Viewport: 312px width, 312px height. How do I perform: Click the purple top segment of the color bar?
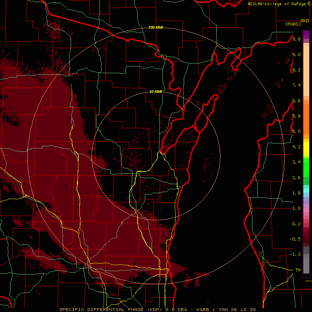306,35
